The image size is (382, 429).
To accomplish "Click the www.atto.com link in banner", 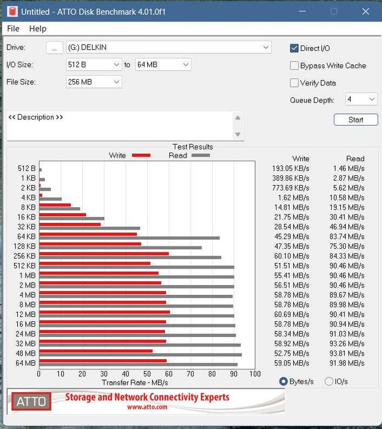I will tap(147, 407).
